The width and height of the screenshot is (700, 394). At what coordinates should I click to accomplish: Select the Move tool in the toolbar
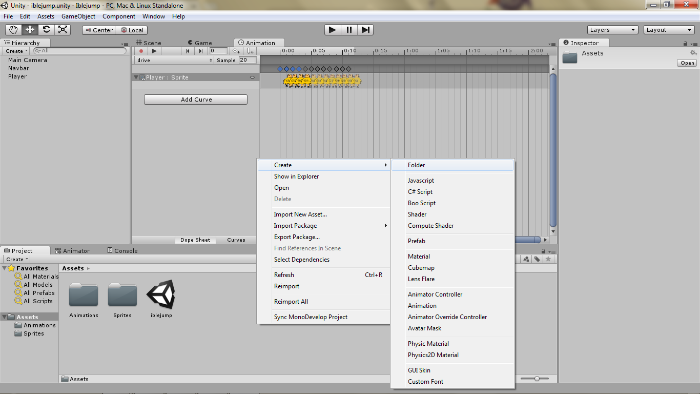pyautogui.click(x=30, y=30)
